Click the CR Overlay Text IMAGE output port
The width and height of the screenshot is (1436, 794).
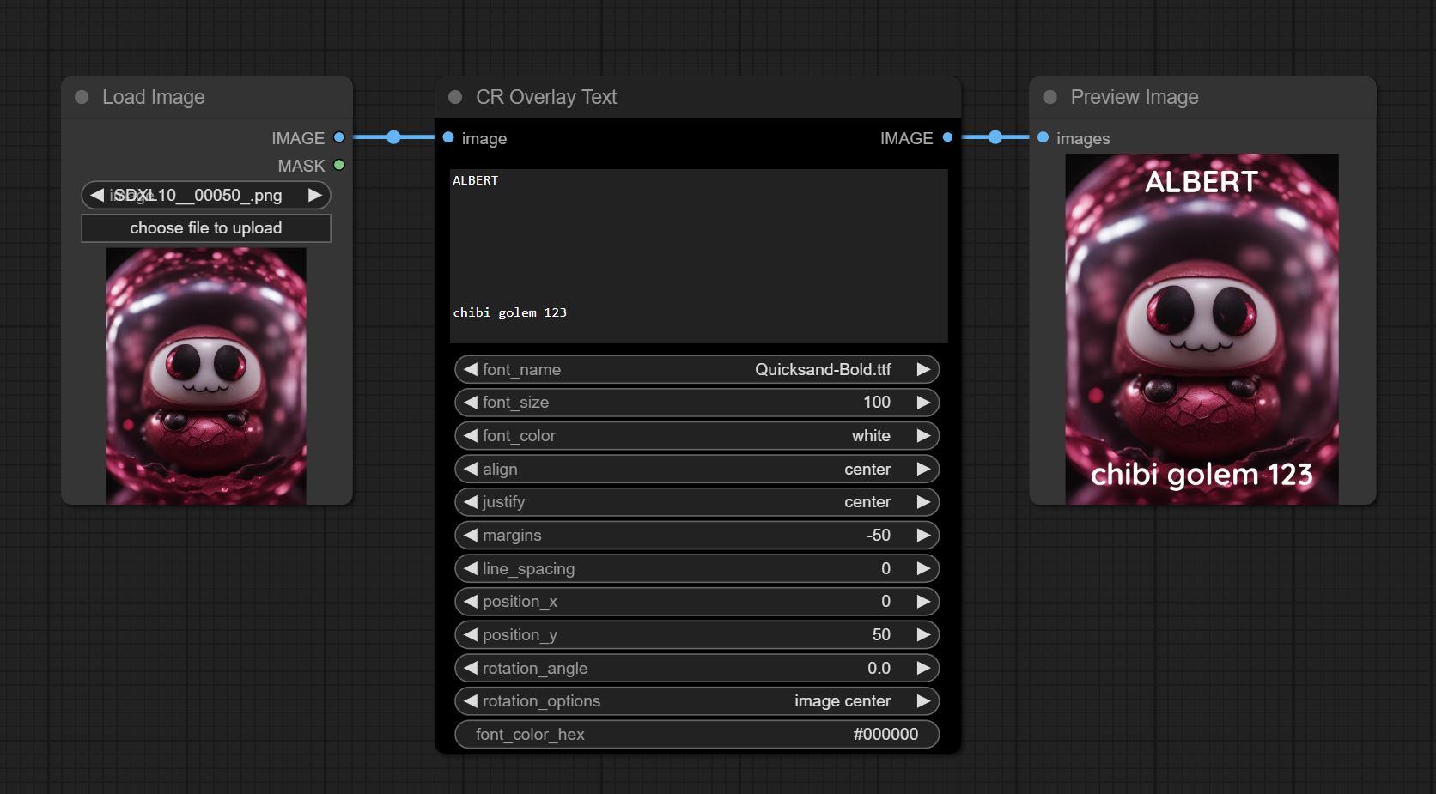coord(947,137)
